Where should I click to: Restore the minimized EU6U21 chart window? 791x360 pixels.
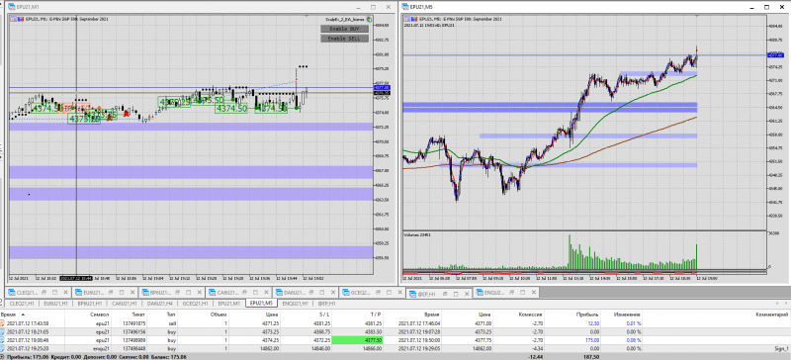[x=111, y=293]
